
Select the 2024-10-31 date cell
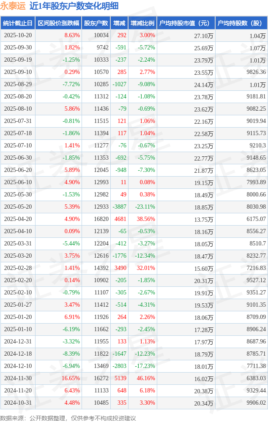(x=18, y=403)
